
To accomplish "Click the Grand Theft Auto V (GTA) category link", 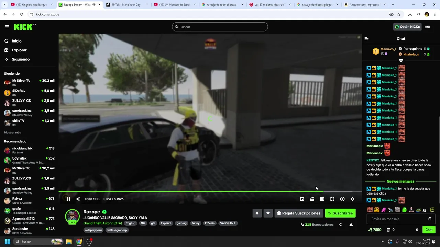I will pyautogui.click(x=102, y=223).
